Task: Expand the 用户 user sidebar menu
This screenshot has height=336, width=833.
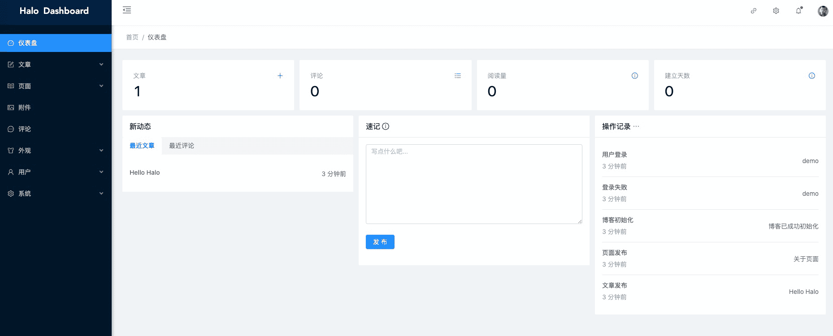Action: point(56,172)
